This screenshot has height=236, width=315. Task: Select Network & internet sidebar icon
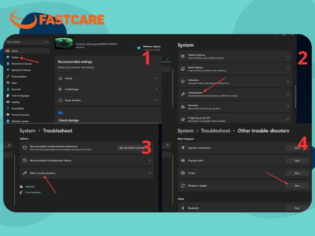8,70
